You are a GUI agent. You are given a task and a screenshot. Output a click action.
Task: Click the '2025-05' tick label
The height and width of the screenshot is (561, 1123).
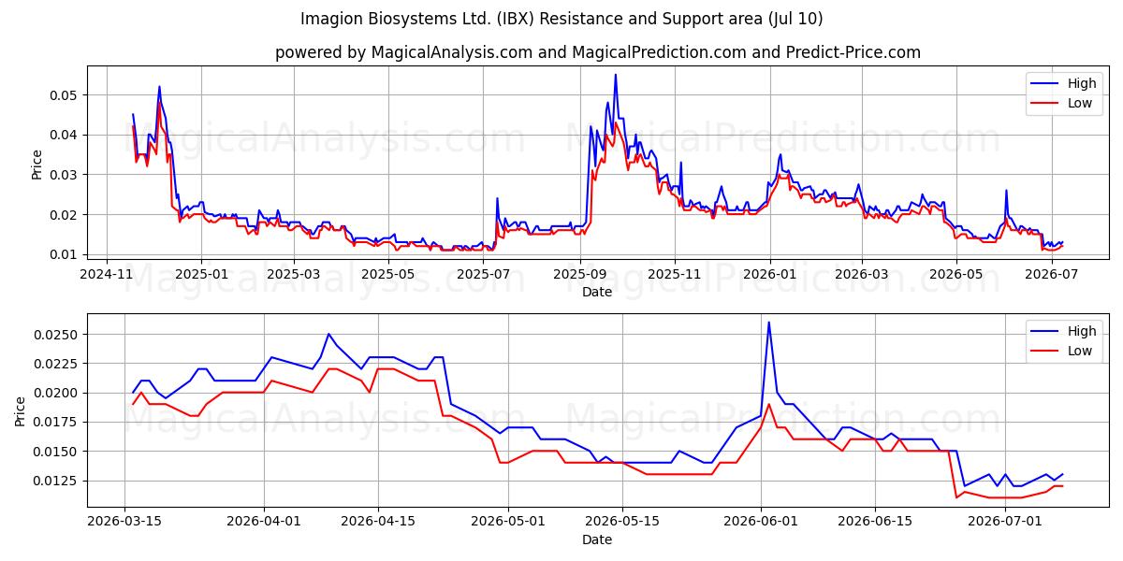(x=388, y=273)
